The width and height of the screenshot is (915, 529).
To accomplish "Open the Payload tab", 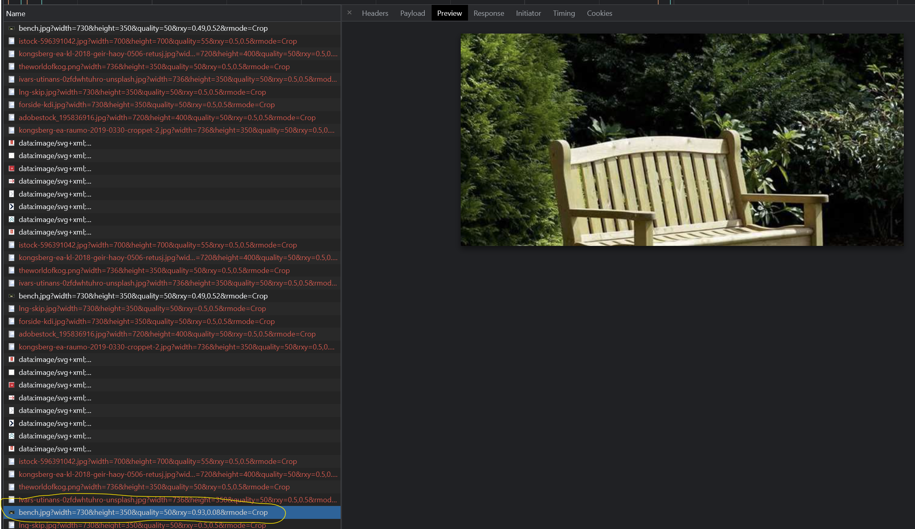I will 413,13.
